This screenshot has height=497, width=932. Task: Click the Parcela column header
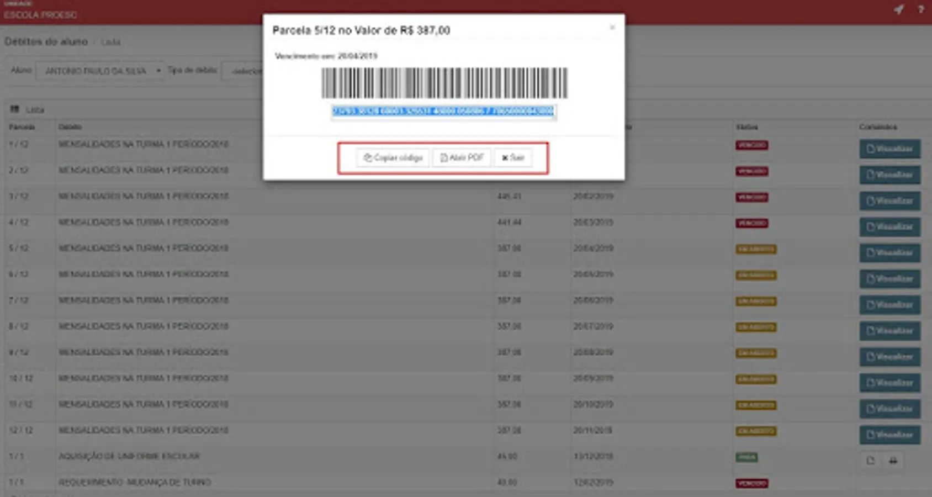[x=22, y=127]
